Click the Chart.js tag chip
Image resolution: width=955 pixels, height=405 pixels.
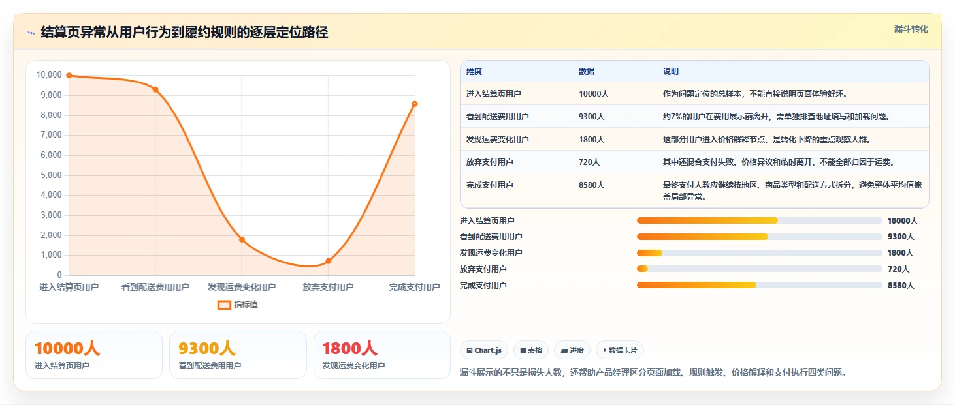(484, 350)
